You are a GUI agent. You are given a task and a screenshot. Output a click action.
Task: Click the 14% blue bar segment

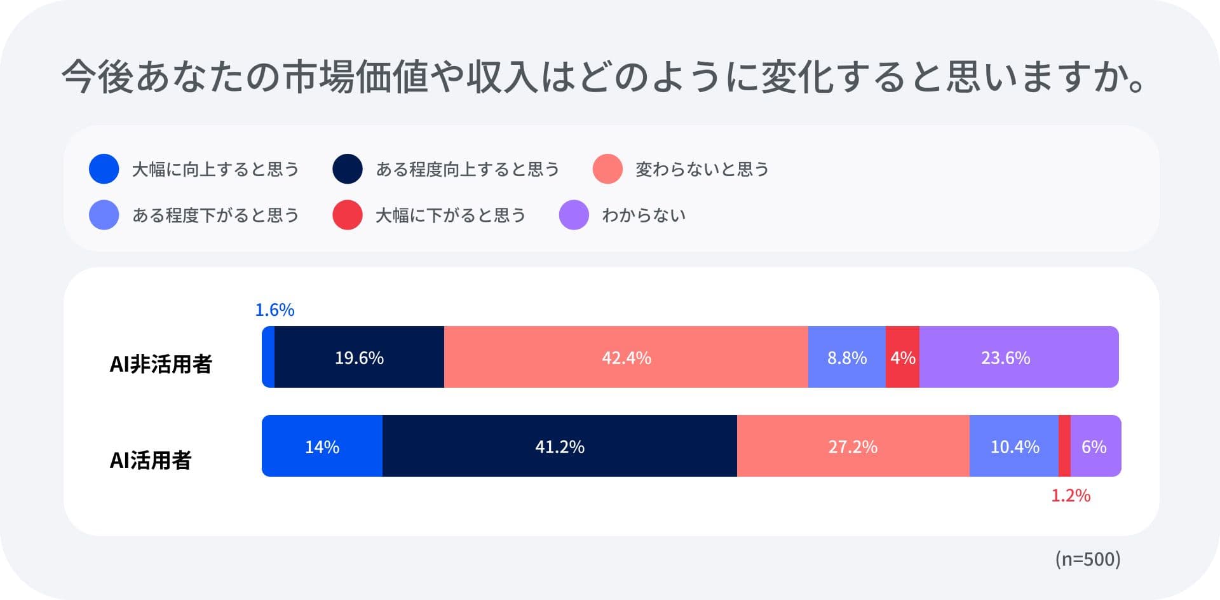coord(322,446)
